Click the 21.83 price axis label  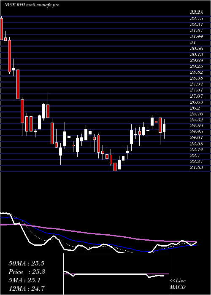196,167
